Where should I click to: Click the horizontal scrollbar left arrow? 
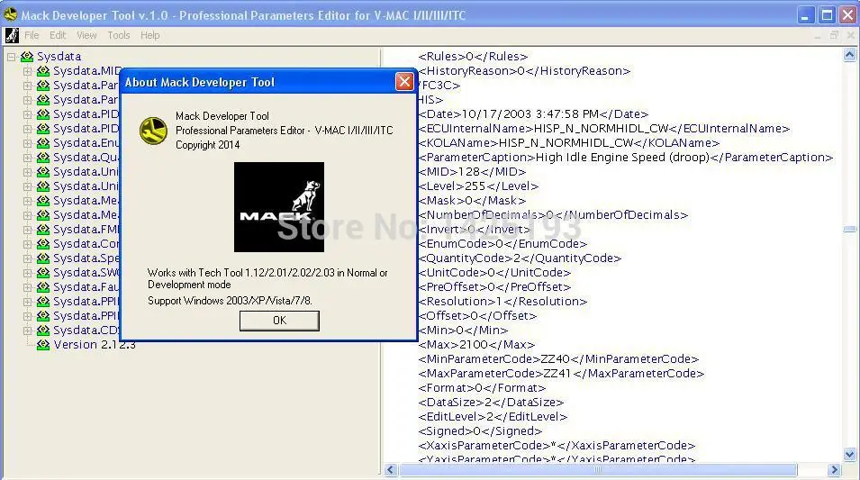[x=391, y=469]
